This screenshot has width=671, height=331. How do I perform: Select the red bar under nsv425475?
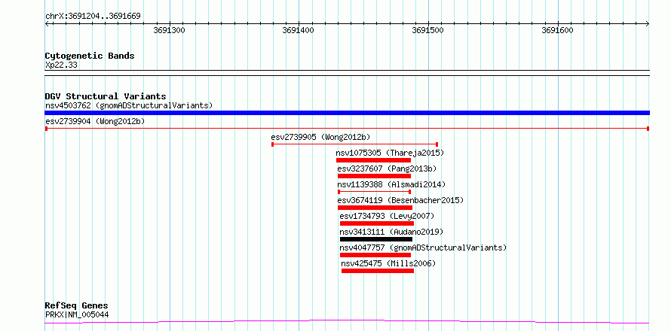point(378,271)
